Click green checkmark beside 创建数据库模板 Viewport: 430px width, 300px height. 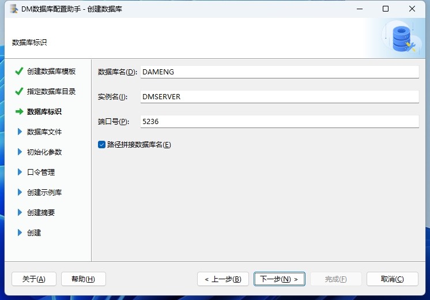pyautogui.click(x=19, y=72)
